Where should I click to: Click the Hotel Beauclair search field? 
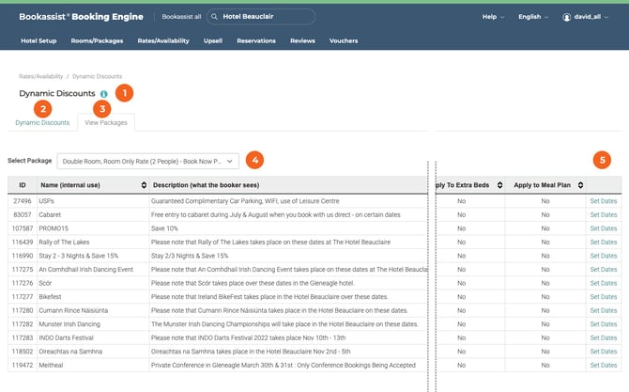click(268, 16)
